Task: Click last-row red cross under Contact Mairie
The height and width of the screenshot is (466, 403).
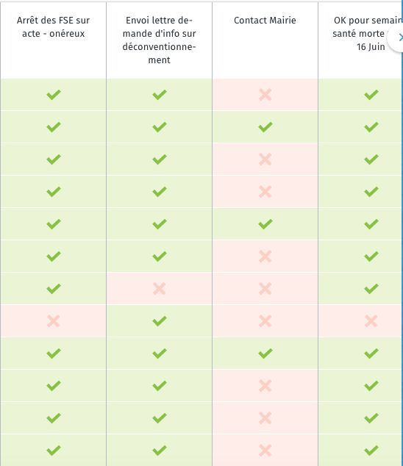Action: (265, 451)
